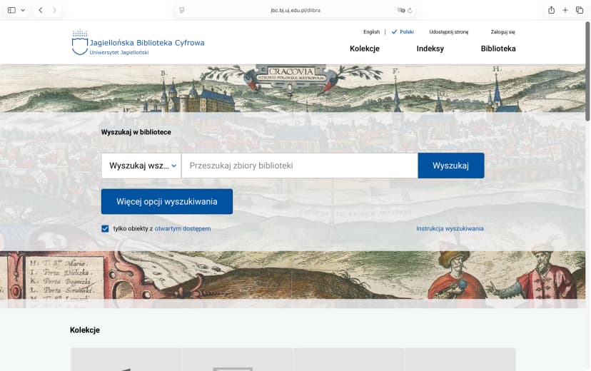Open the Indeksy menu

pos(430,49)
